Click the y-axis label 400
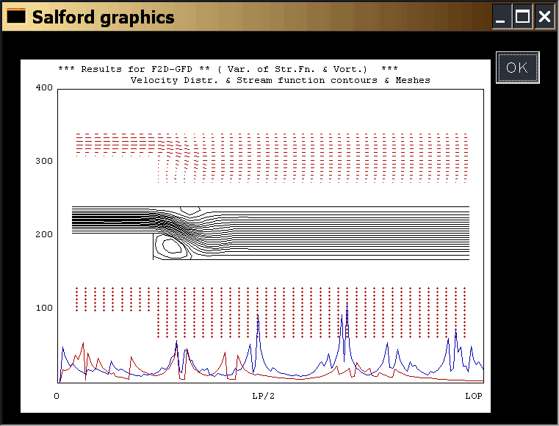 tap(44, 87)
